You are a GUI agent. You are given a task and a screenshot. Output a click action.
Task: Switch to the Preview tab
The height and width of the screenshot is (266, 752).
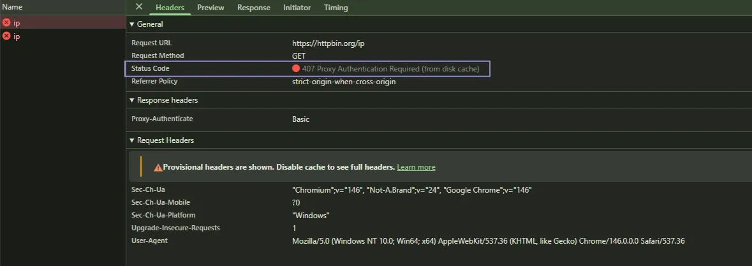(x=210, y=8)
